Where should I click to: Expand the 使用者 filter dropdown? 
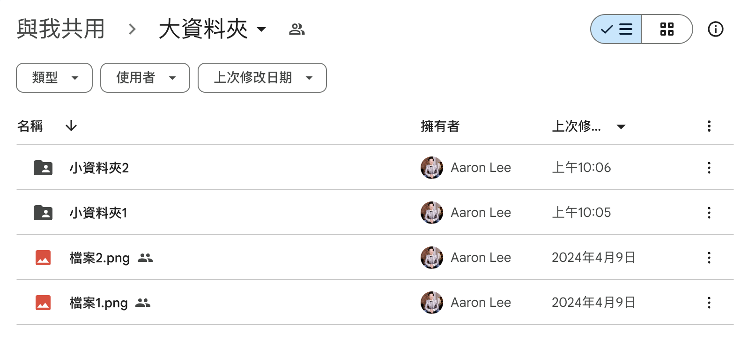[145, 78]
